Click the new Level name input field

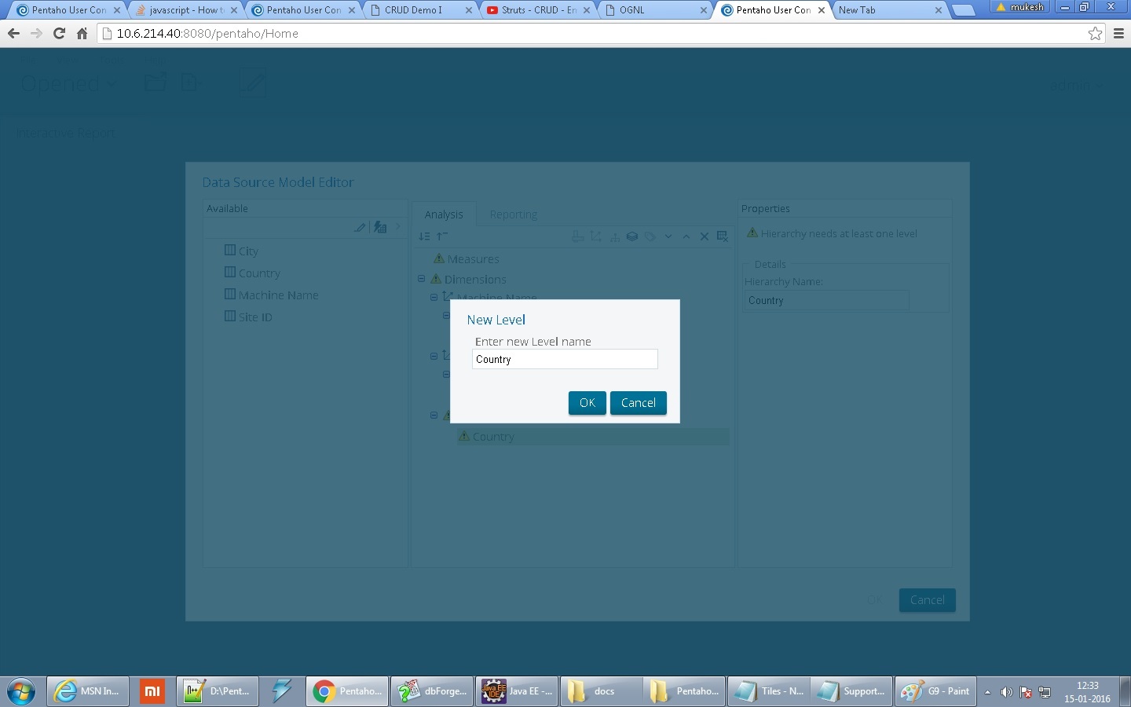[x=565, y=359]
